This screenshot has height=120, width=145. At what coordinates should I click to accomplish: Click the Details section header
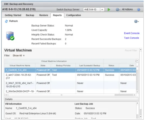coord(71,99)
